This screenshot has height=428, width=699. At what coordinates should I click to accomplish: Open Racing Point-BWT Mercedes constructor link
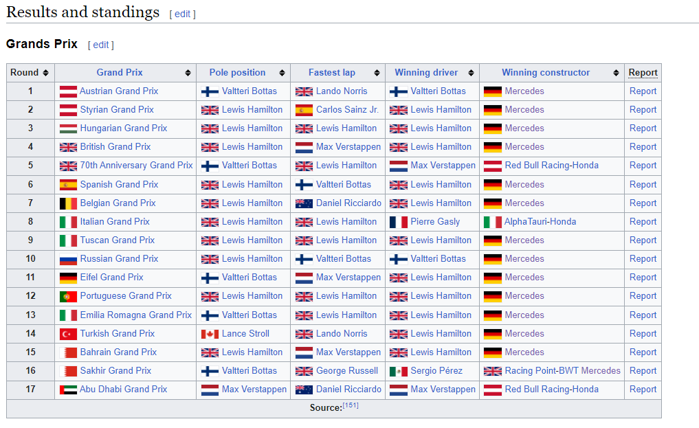pyautogui.click(x=563, y=370)
